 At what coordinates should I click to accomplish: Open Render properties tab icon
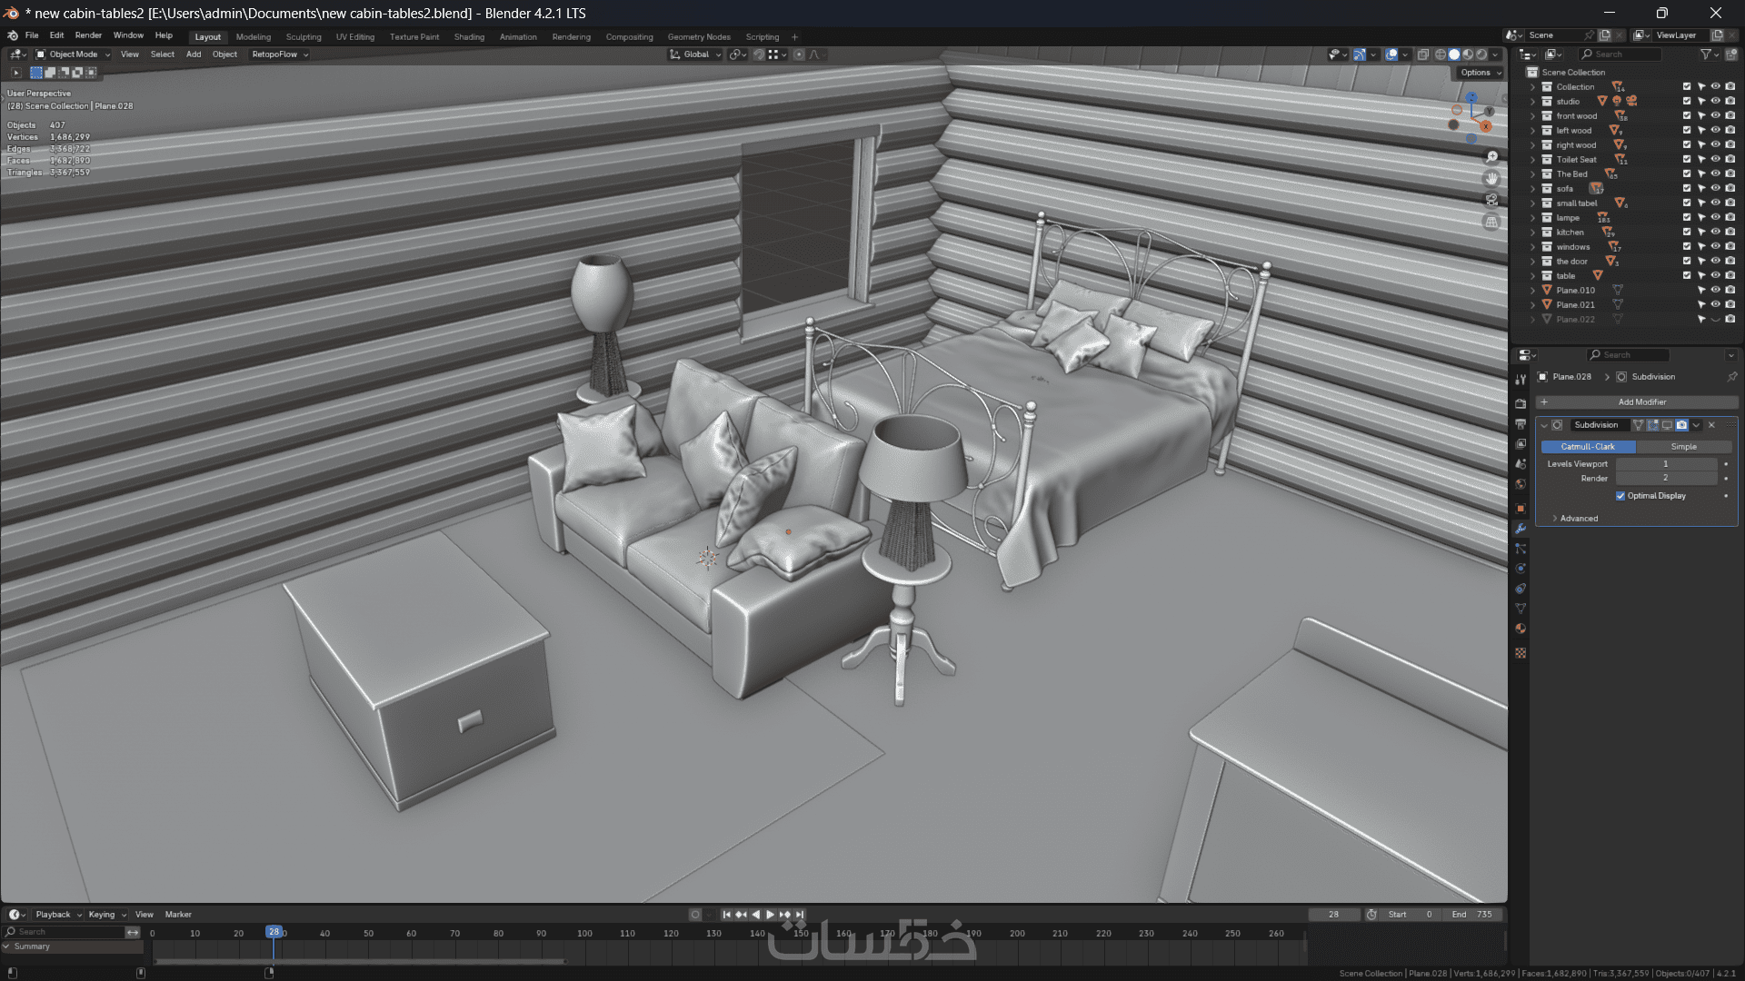(1521, 403)
